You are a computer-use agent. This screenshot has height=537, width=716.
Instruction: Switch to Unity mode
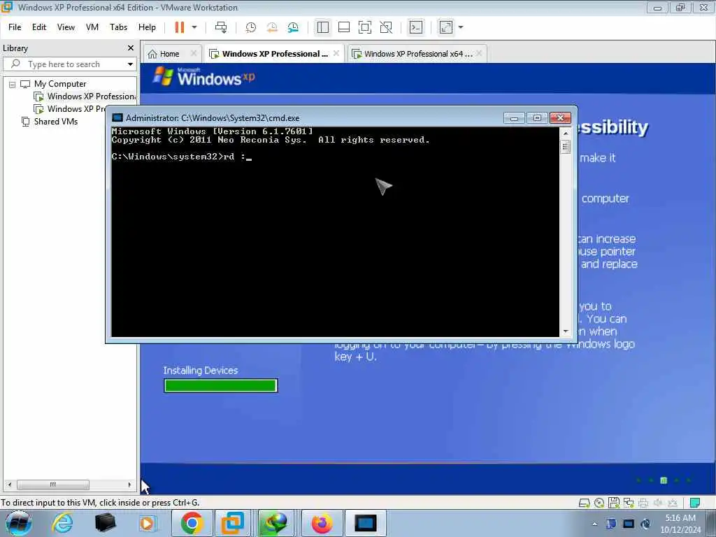click(x=386, y=27)
